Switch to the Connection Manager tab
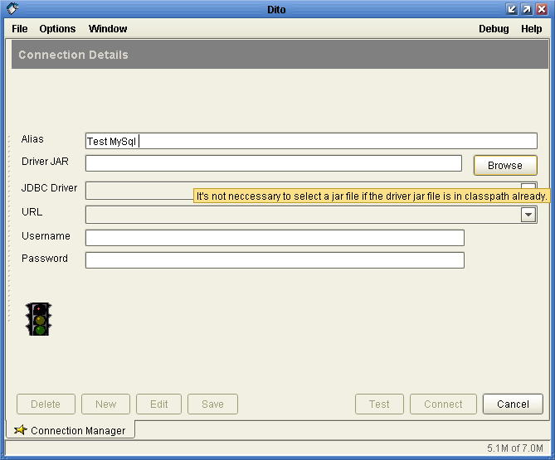The image size is (555, 460). (x=71, y=430)
